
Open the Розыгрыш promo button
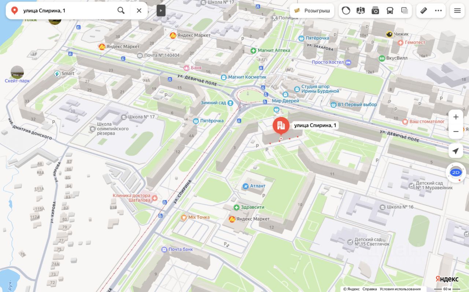coord(312,11)
